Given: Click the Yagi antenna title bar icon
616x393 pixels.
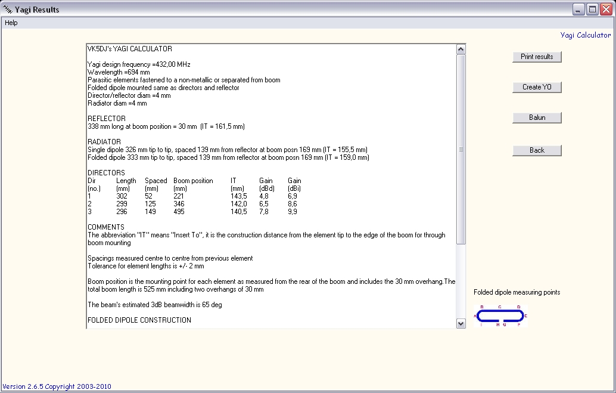Looking at the screenshot, I should point(8,9).
